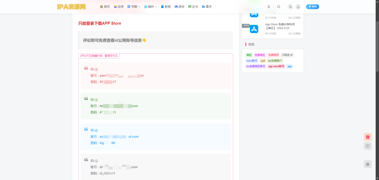The width and height of the screenshot is (379, 180).
Task: Open the search magnifier icon
Action: pos(279,7)
